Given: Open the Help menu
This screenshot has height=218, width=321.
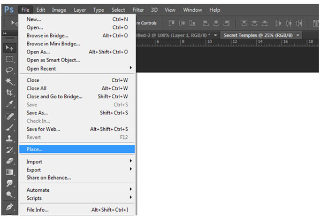Looking at the screenshot, I should pyautogui.click(x=215, y=10).
